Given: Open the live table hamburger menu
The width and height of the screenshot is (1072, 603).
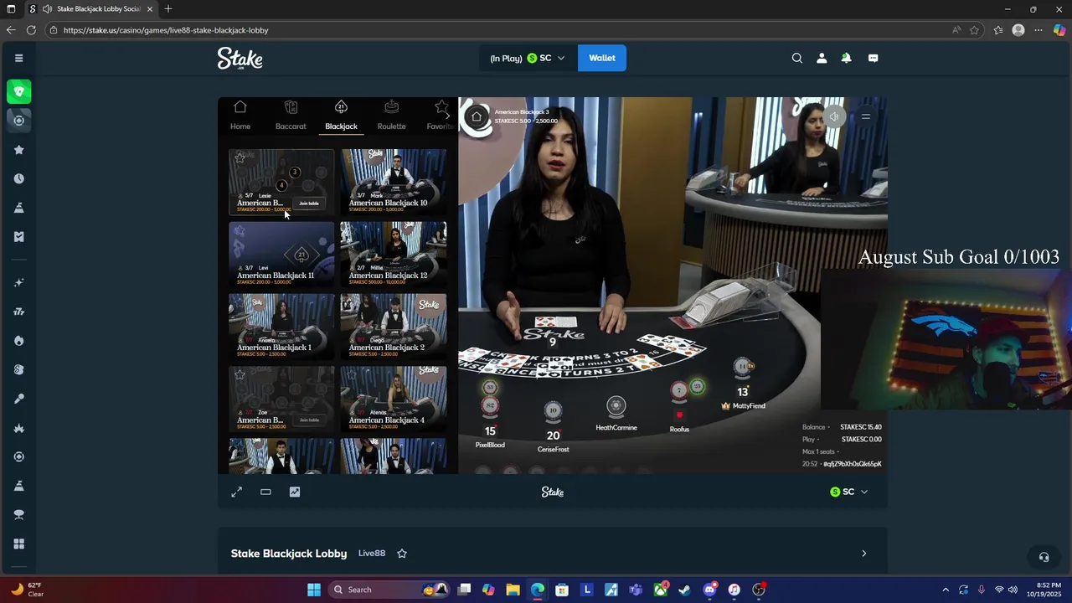Looking at the screenshot, I should [866, 116].
